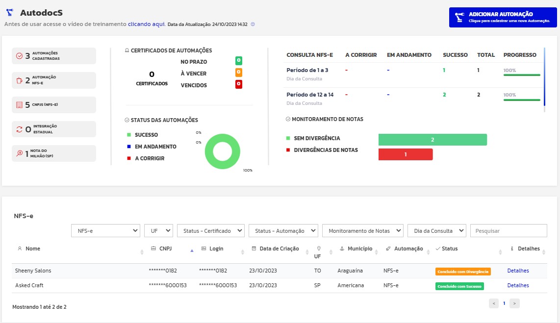Expand the UF filter dropdown
Screen dimensions: 560x323
pyautogui.click(x=158, y=230)
